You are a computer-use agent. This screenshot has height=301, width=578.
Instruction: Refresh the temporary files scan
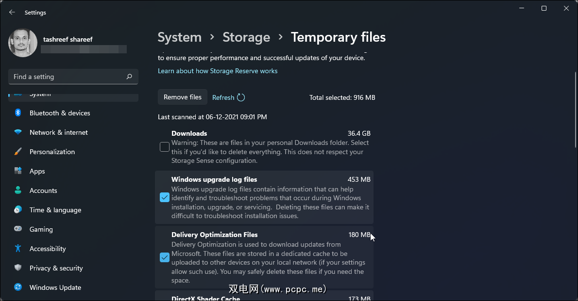pos(228,97)
